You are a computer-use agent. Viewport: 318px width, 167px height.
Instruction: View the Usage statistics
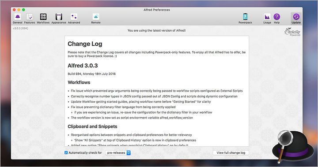[267, 19]
